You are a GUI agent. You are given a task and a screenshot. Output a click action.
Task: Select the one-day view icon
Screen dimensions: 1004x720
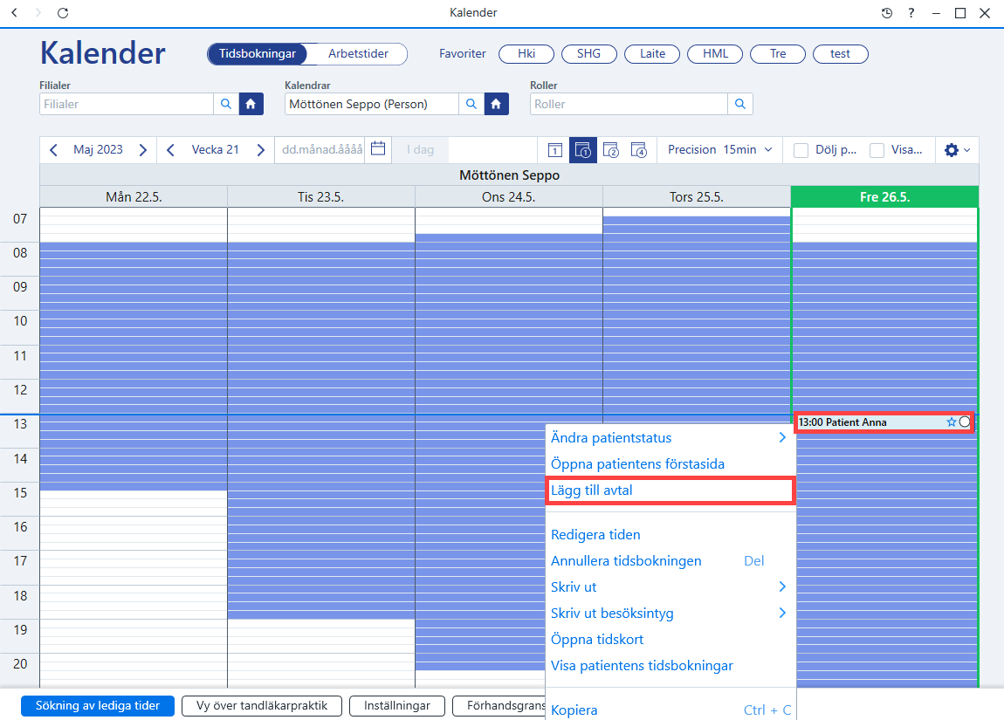click(x=555, y=150)
